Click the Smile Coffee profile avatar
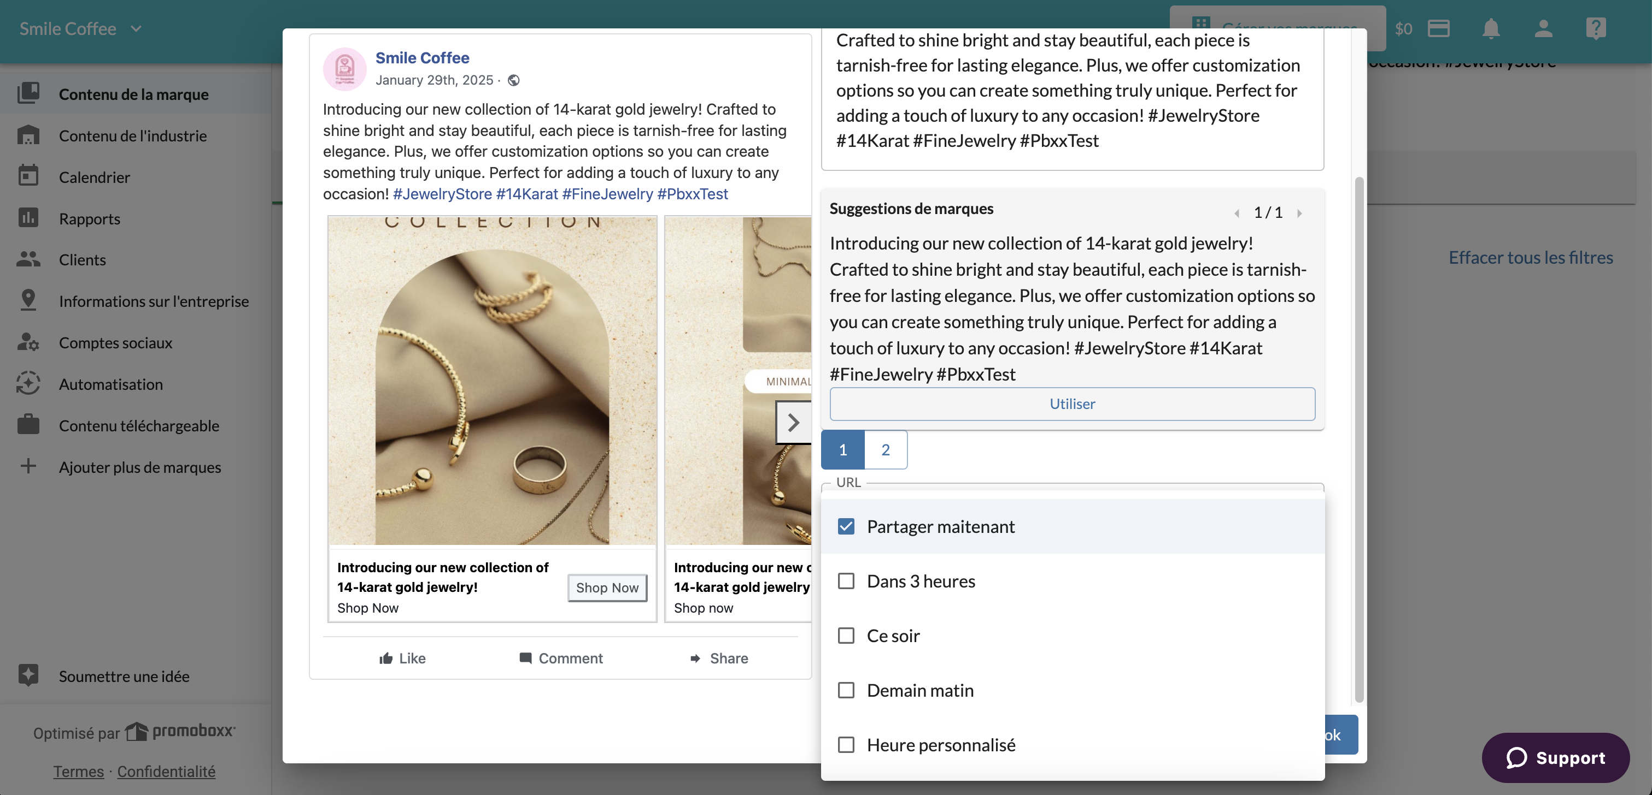The image size is (1652, 795). tap(345, 69)
